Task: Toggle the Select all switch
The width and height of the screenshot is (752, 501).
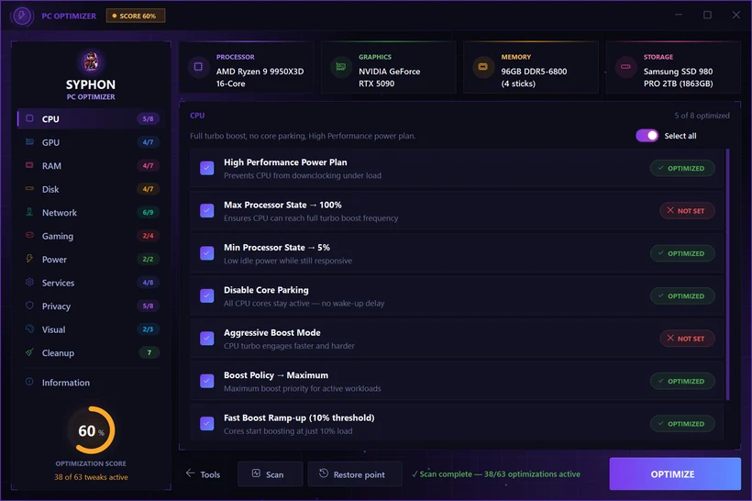Action: point(647,136)
